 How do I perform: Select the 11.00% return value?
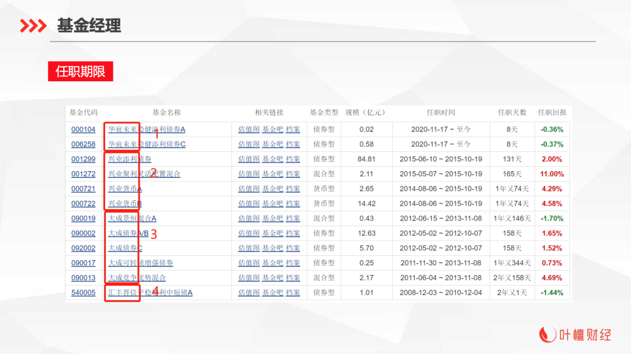point(552,174)
